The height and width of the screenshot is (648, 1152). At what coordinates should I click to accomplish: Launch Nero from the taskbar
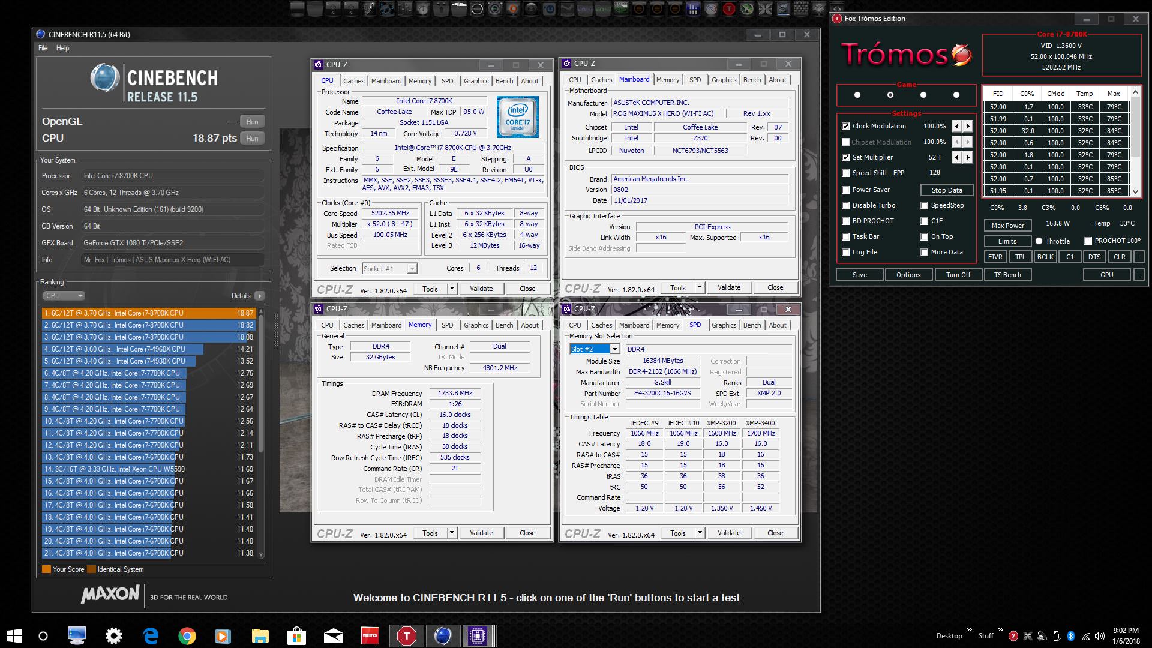370,636
